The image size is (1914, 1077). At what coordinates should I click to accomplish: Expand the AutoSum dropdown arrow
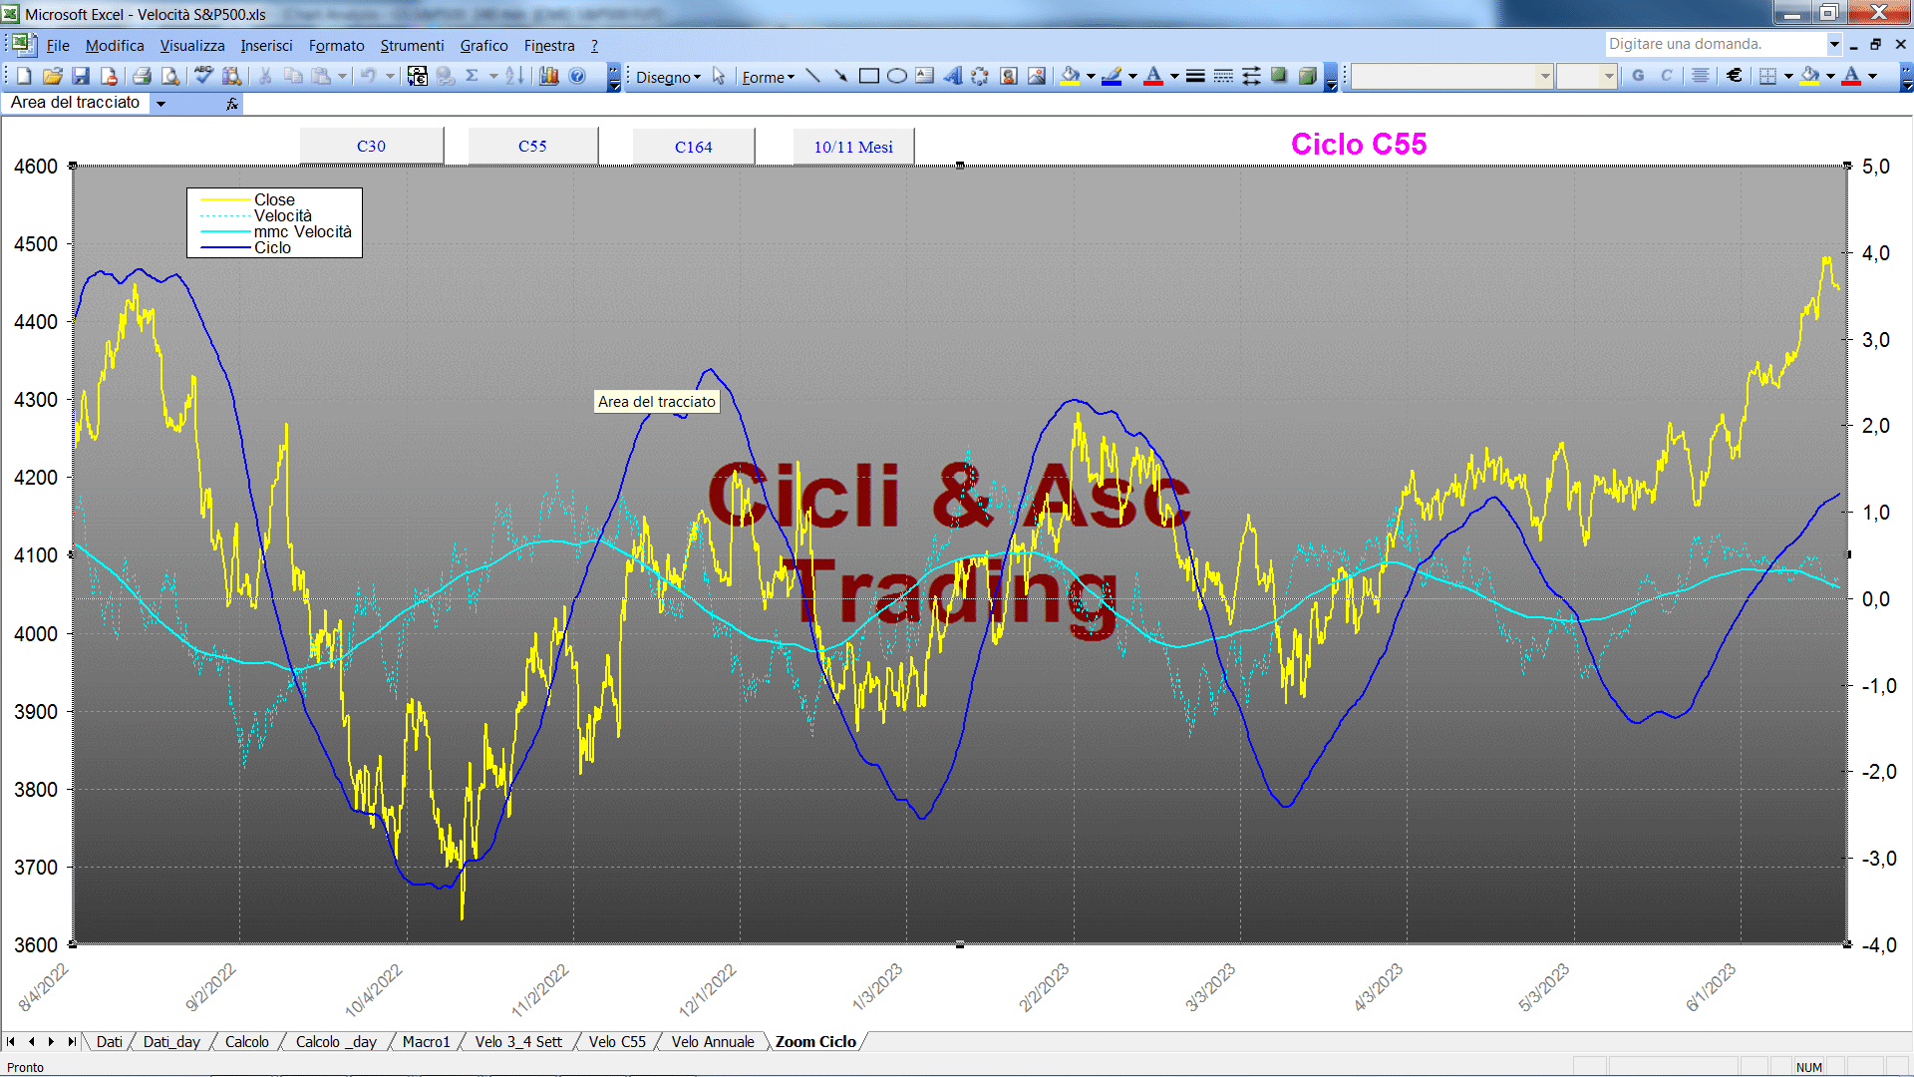tap(493, 76)
